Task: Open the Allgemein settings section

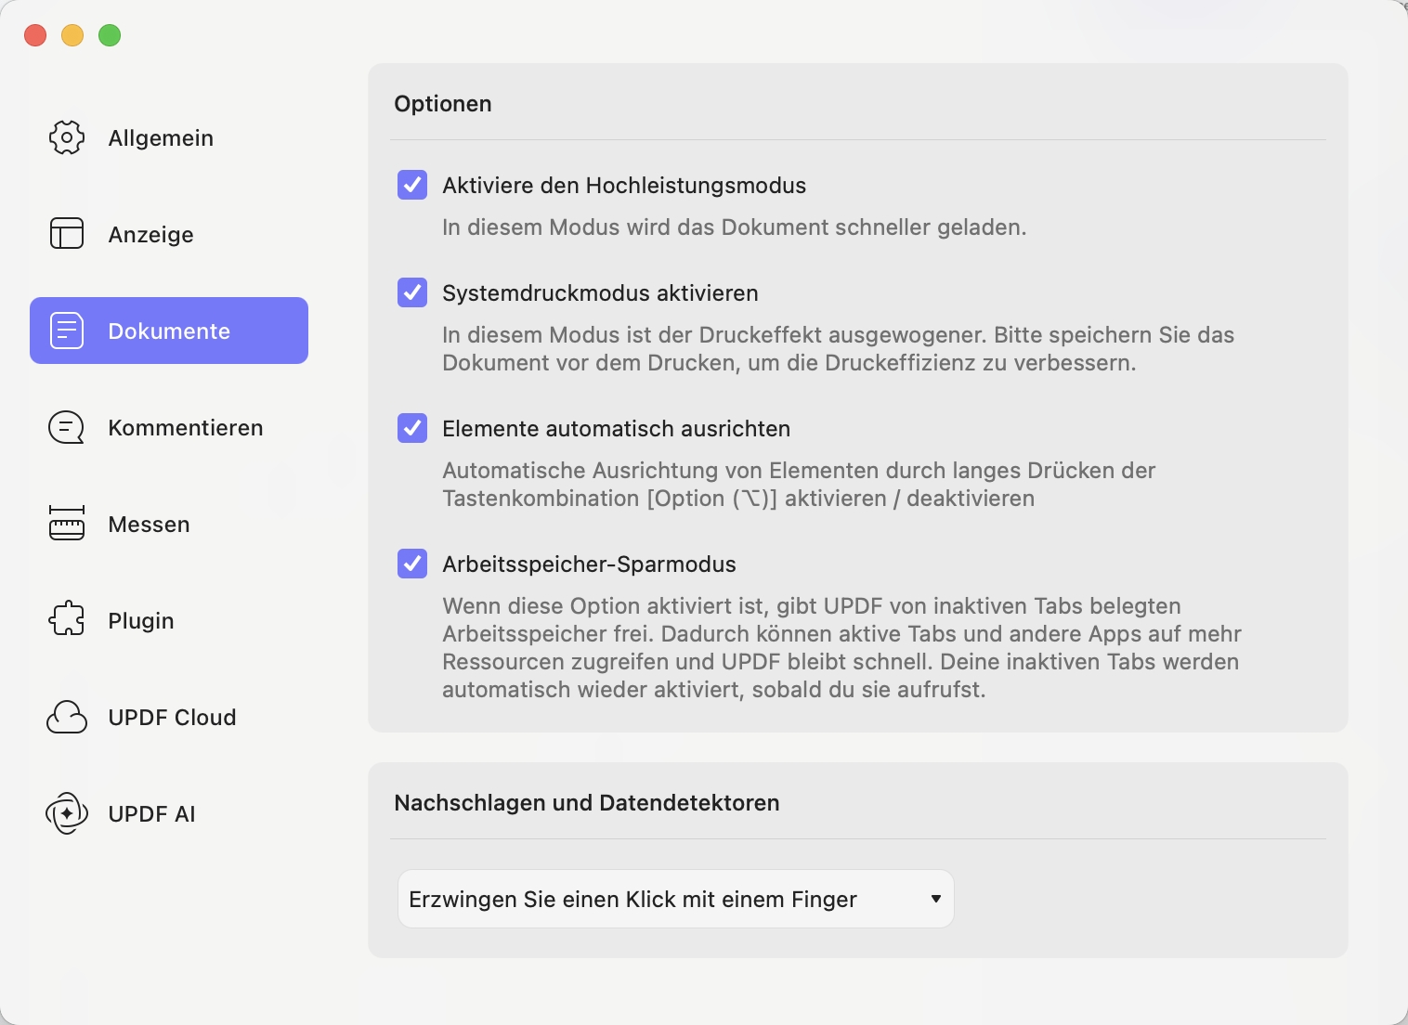Action: pos(169,137)
